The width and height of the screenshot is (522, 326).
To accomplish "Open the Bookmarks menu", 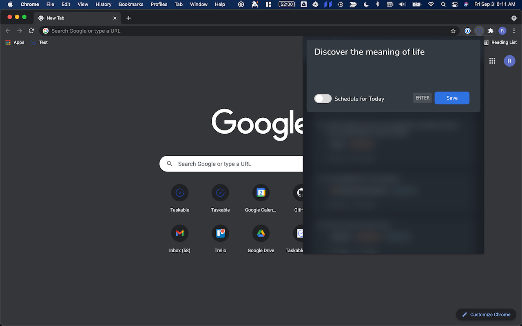I will [x=131, y=4].
